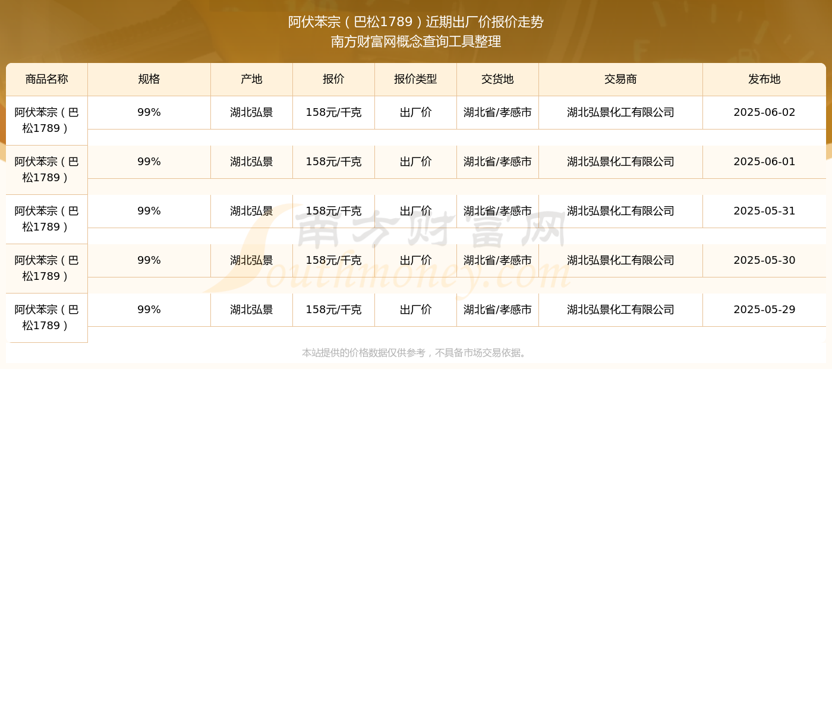The width and height of the screenshot is (832, 716).
Task: Click the 报价类型 column header
Action: (x=415, y=79)
